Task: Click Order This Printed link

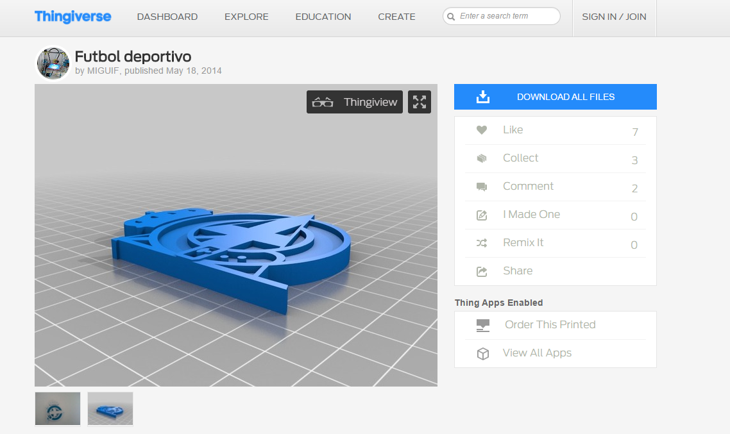Action: [x=550, y=324]
